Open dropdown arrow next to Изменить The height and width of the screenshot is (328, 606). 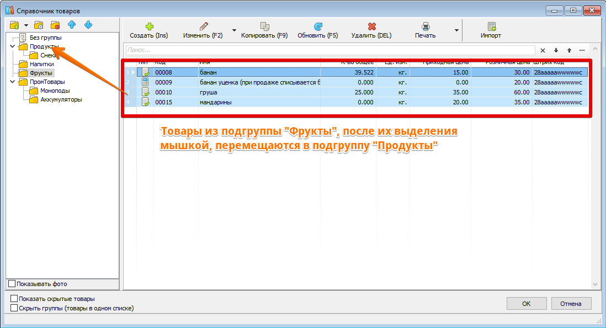click(x=234, y=30)
